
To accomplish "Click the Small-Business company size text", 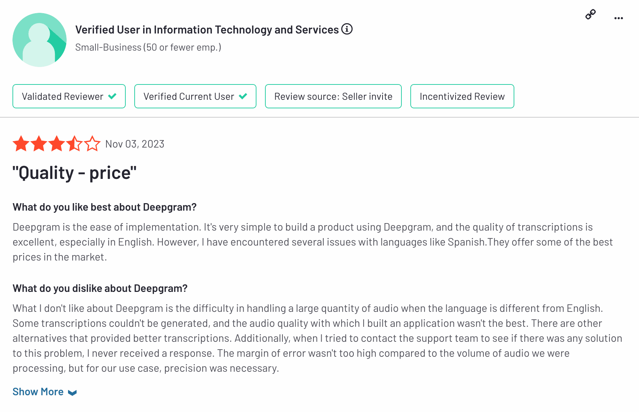I will tap(148, 47).
